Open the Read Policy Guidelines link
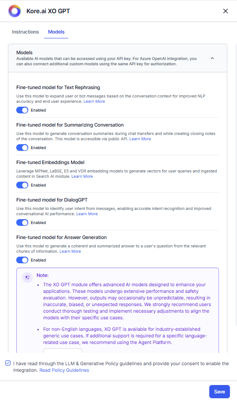The image size is (237, 400). (64, 370)
